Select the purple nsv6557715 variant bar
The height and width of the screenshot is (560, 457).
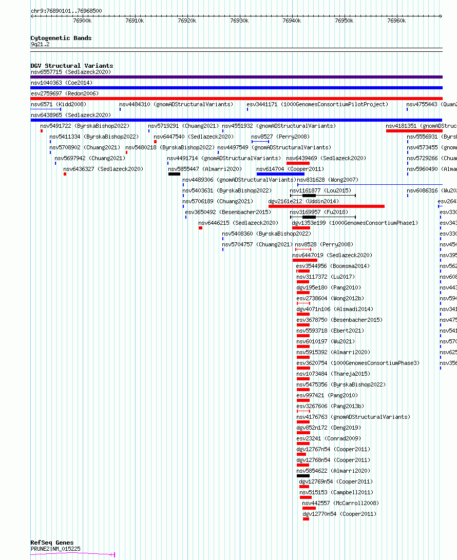(237, 77)
